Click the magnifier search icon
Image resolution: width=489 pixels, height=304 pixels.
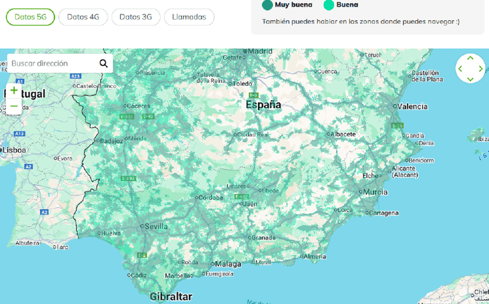103,63
